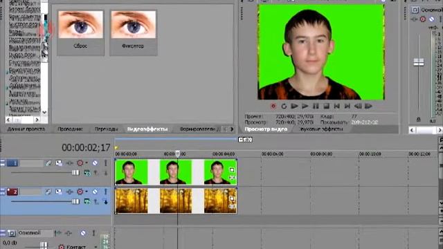Solo video track 1
The height and width of the screenshot is (249, 443).
click(106, 163)
